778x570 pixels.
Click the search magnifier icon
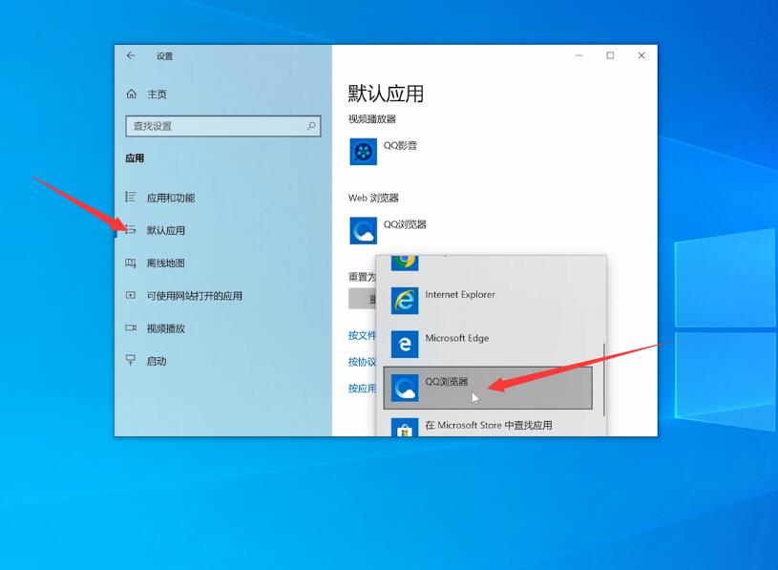(311, 126)
